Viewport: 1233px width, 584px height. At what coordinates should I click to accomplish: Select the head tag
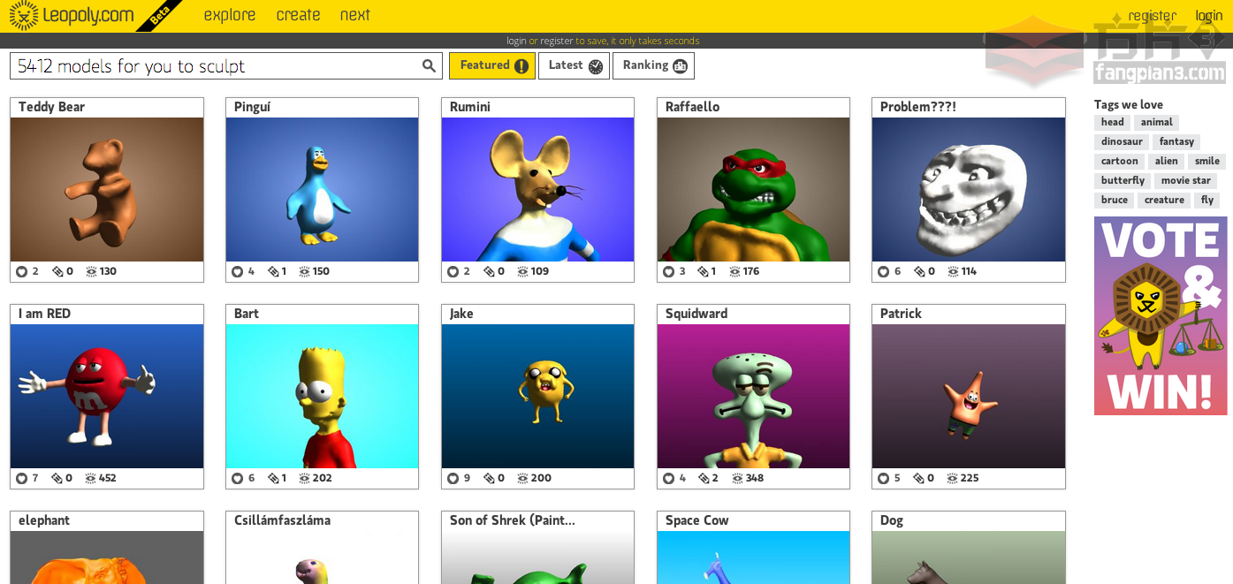(x=1113, y=123)
